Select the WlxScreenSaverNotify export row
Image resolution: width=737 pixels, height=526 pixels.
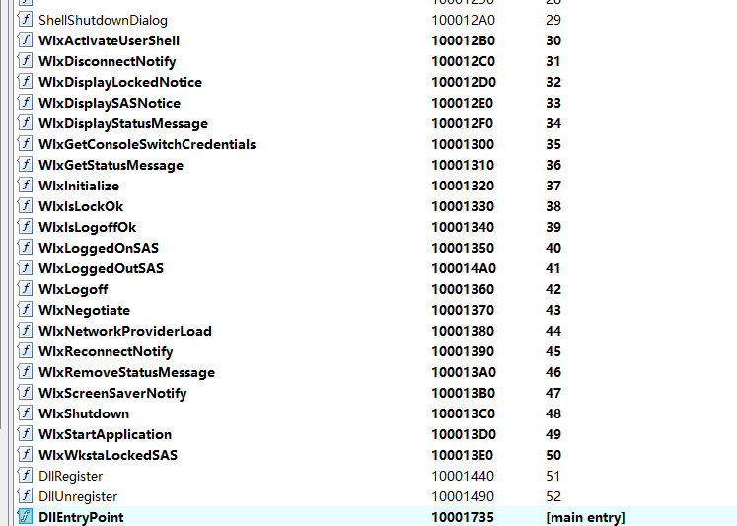pos(111,393)
